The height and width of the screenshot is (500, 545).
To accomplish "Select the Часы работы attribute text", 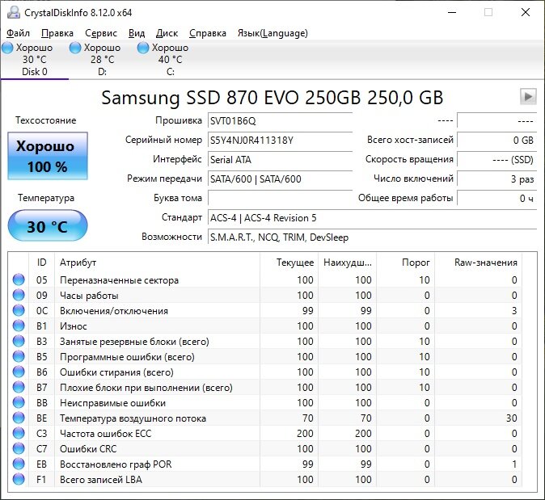I will 89,296.
